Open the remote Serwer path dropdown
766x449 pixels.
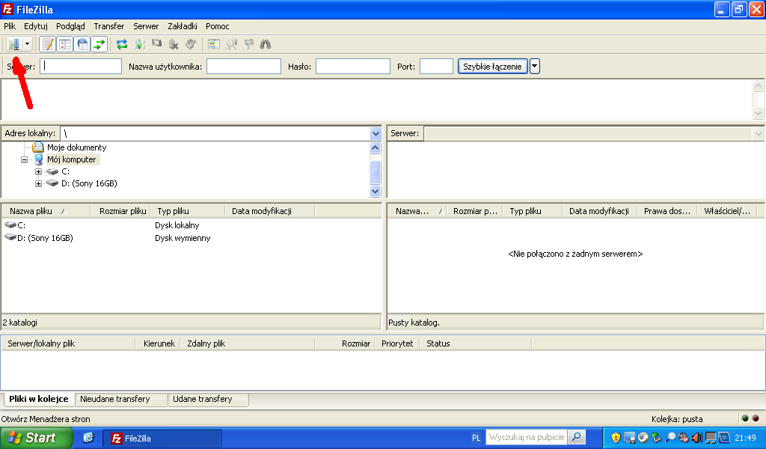[759, 133]
